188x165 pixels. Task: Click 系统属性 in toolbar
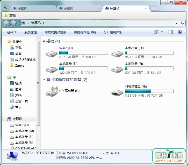(x=31, y=32)
